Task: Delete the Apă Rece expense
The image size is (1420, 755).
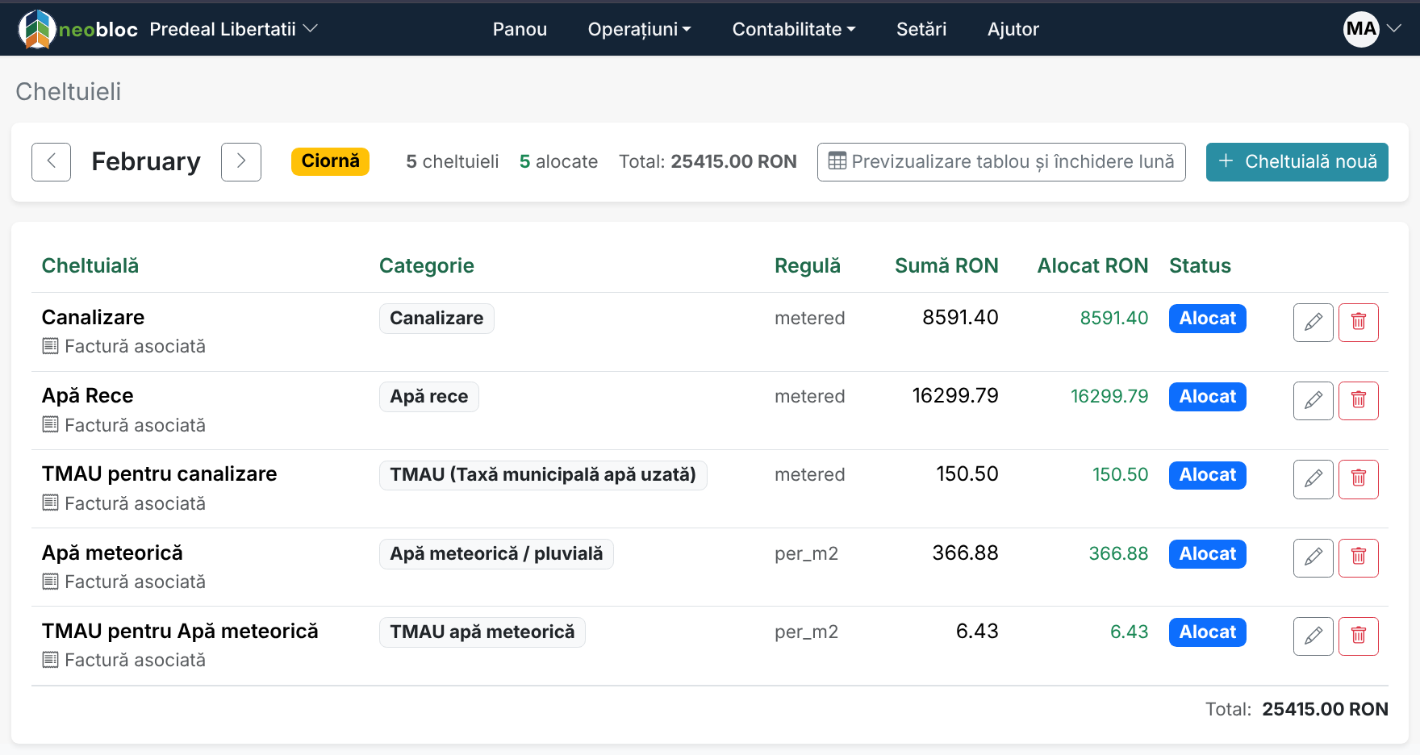Action: tap(1359, 401)
